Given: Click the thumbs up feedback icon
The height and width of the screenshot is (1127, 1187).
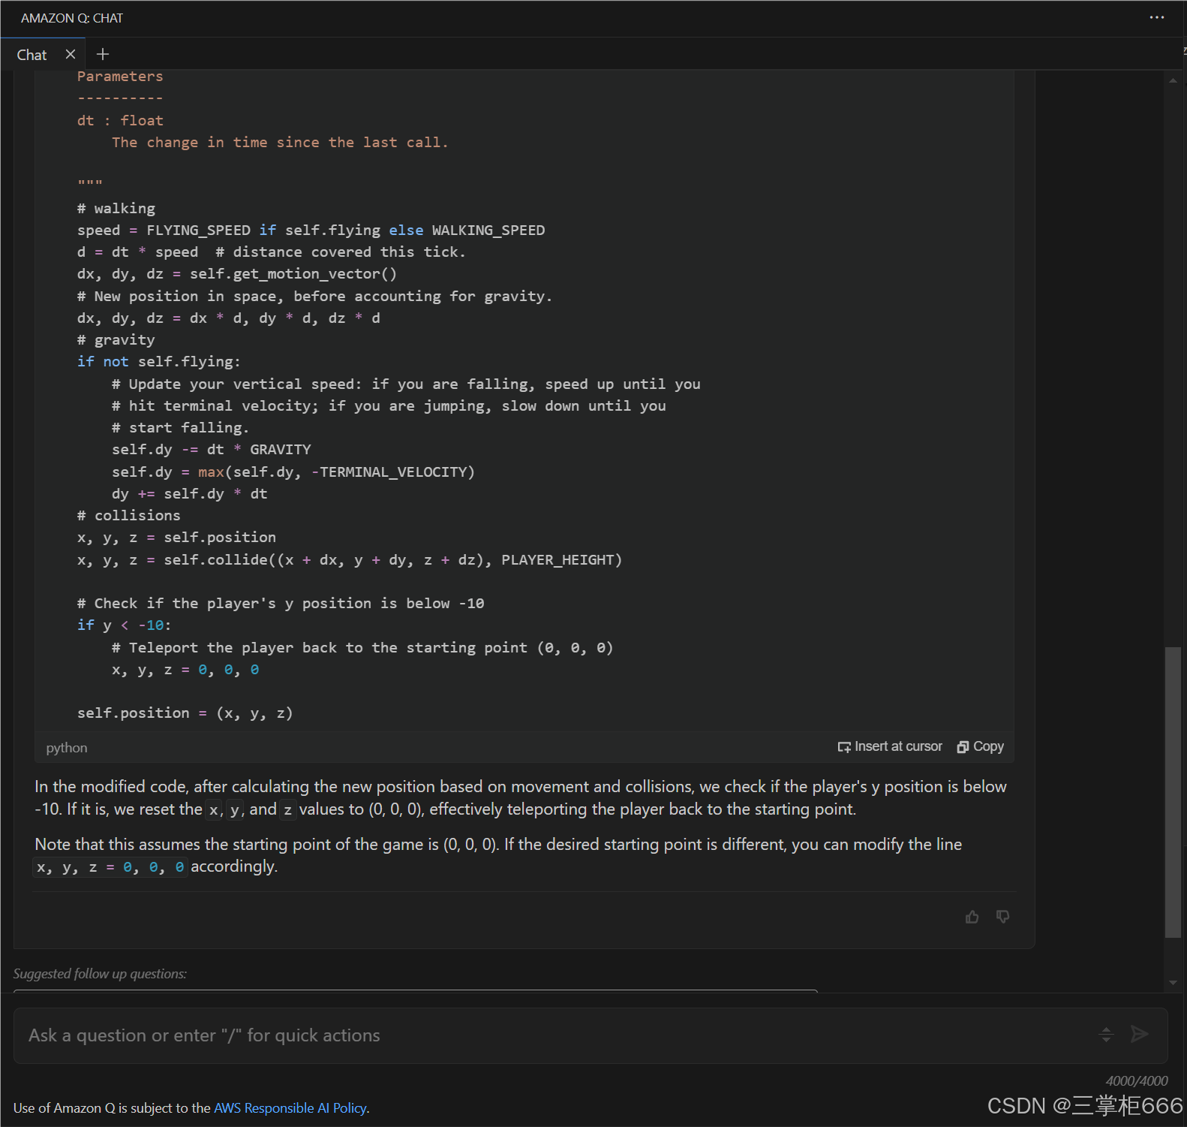Looking at the screenshot, I should 972,917.
